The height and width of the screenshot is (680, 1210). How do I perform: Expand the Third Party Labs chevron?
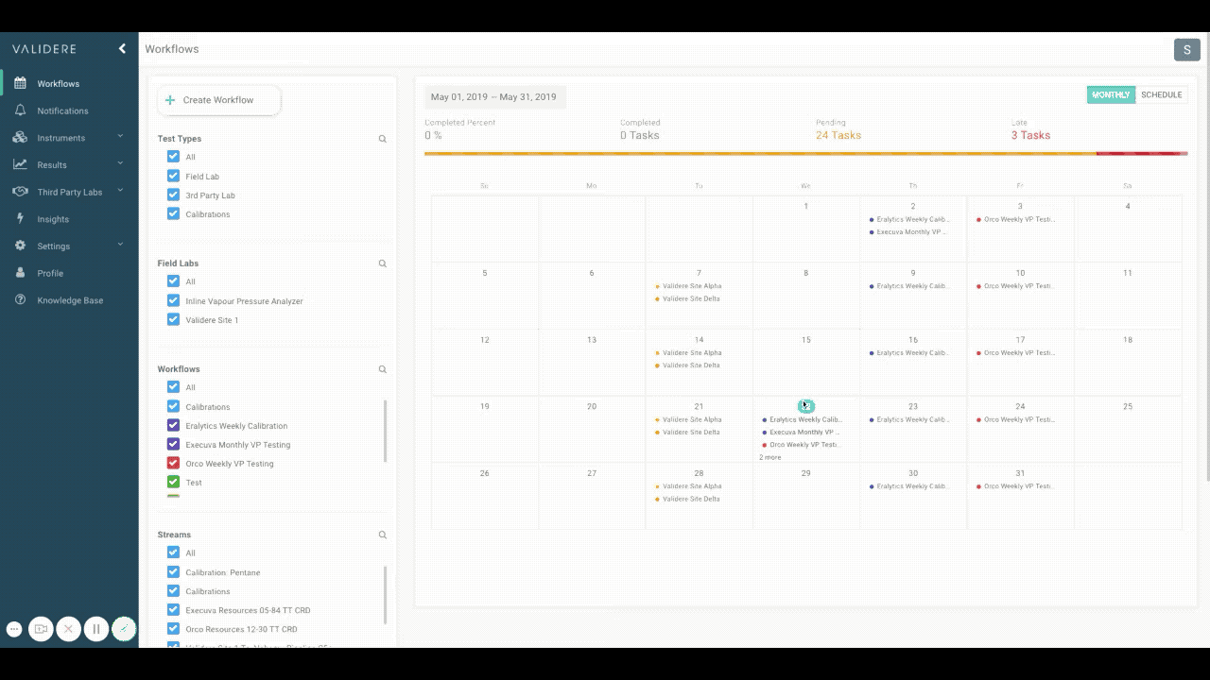(121, 191)
